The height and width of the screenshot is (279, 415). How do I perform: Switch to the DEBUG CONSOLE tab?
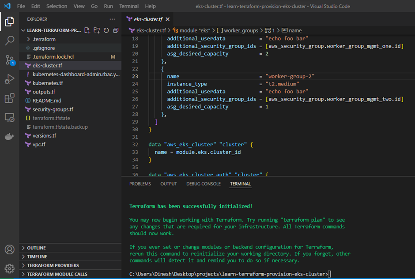[x=203, y=184]
